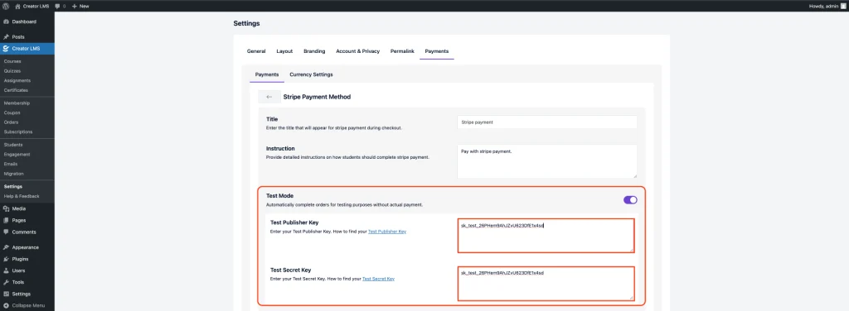Image resolution: width=849 pixels, height=311 pixels.
Task: Click the plus New button in admin bar
Action: coord(80,6)
